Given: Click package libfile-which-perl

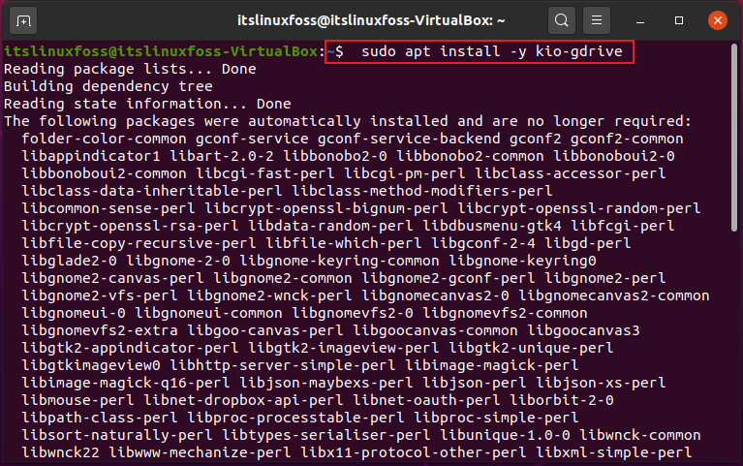Looking at the screenshot, I should 344,244.
